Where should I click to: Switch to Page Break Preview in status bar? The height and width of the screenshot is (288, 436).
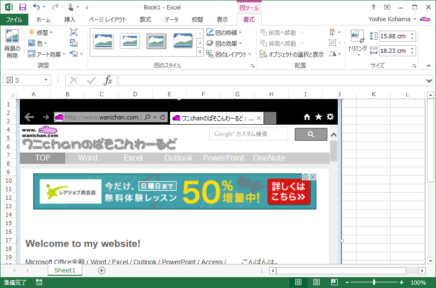tap(334, 282)
